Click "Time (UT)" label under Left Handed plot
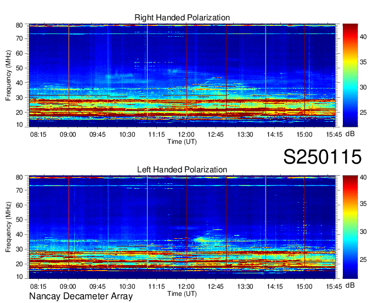Viewport: 373px width, 303px height. coord(182,294)
